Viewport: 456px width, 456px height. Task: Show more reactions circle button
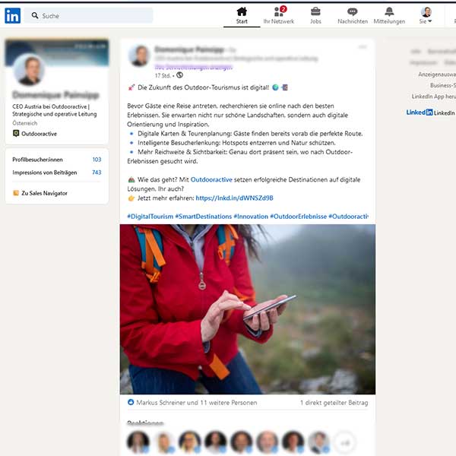tap(345, 443)
